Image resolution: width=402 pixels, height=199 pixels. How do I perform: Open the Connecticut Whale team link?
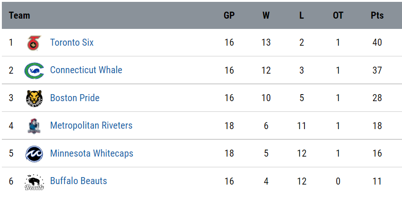[86, 70]
